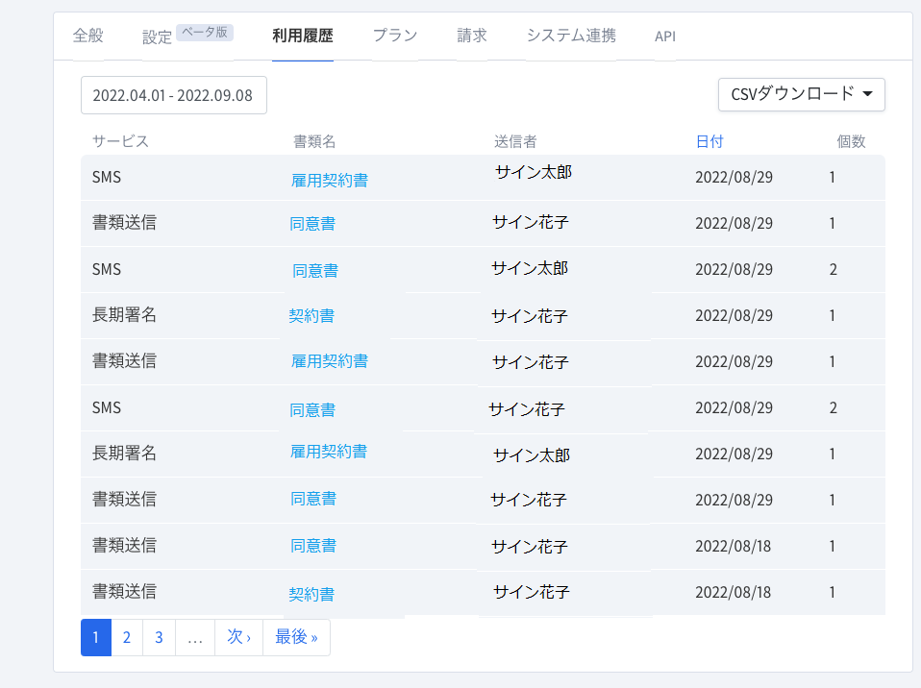Image resolution: width=921 pixels, height=688 pixels.
Task: Click the 次 next page button
Action: pos(239,637)
